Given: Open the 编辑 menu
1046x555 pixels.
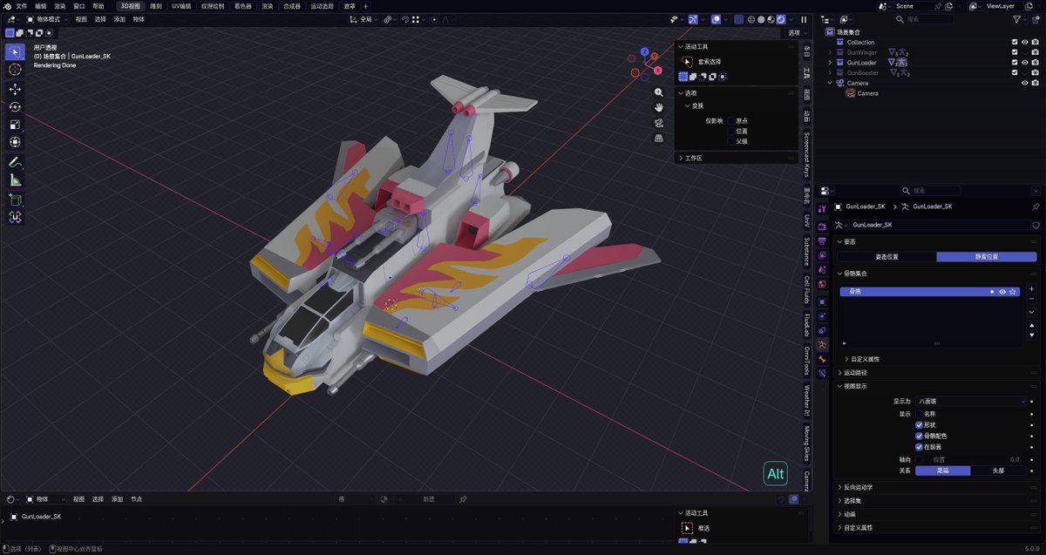Looking at the screenshot, I should pos(41,6).
